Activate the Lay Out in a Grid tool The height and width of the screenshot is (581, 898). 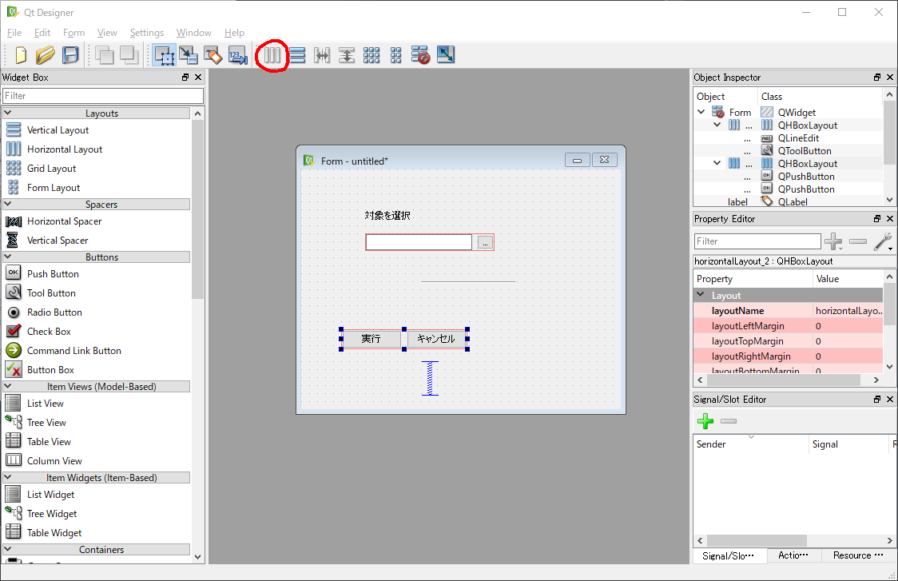pos(372,55)
